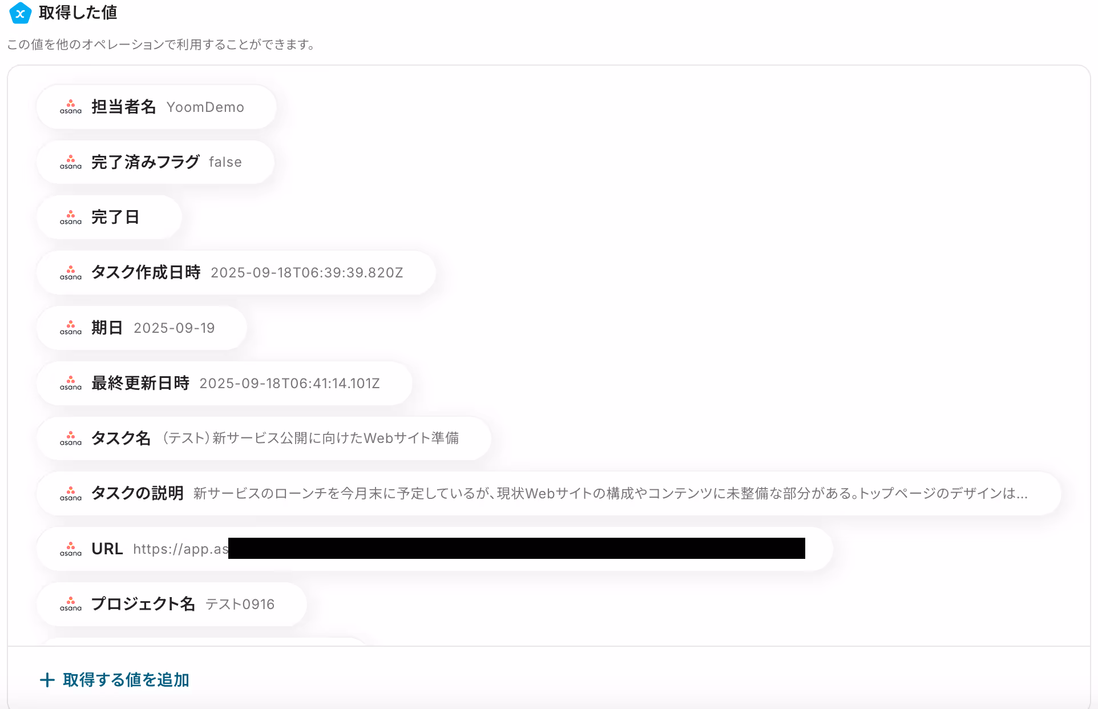This screenshot has width=1098, height=709.
Task: Click the Asana icon beside URL
Action: pyautogui.click(x=71, y=549)
